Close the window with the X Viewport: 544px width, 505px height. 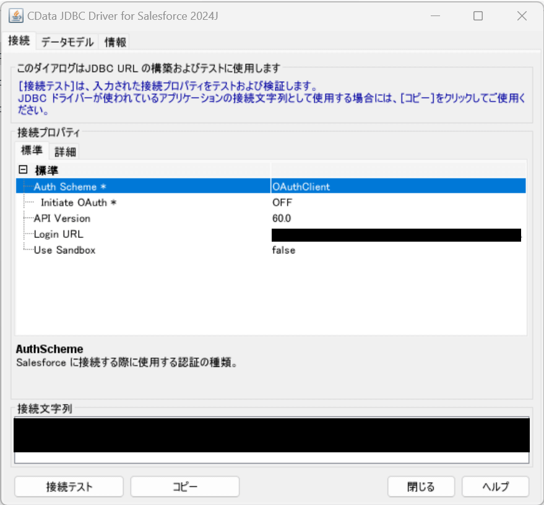click(x=522, y=16)
